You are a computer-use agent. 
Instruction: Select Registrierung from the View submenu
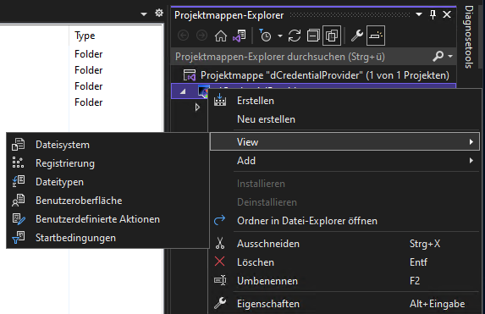65,163
